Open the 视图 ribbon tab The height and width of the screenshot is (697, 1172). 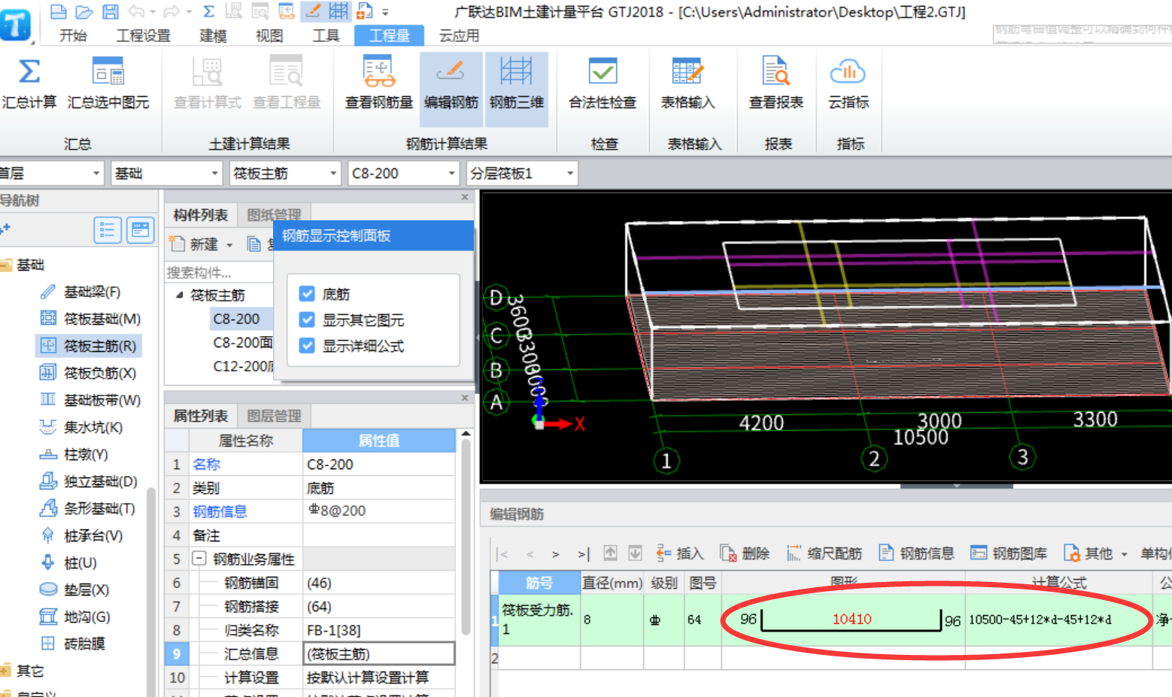(269, 35)
